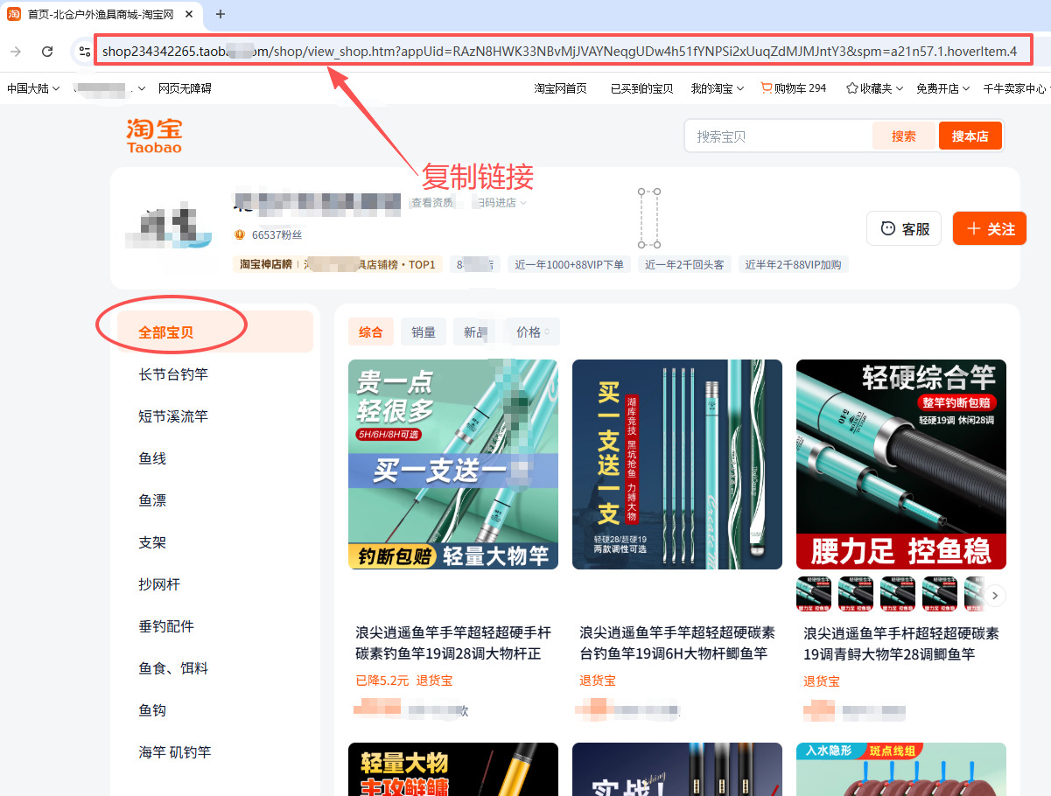Open 网页无障碍 link
Screen dimensions: 1051x796
[185, 88]
